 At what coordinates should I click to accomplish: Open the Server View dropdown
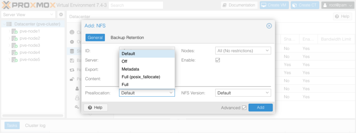coord(28,15)
